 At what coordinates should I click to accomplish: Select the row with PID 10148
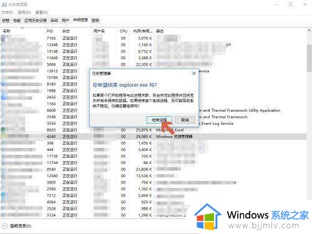154,51
